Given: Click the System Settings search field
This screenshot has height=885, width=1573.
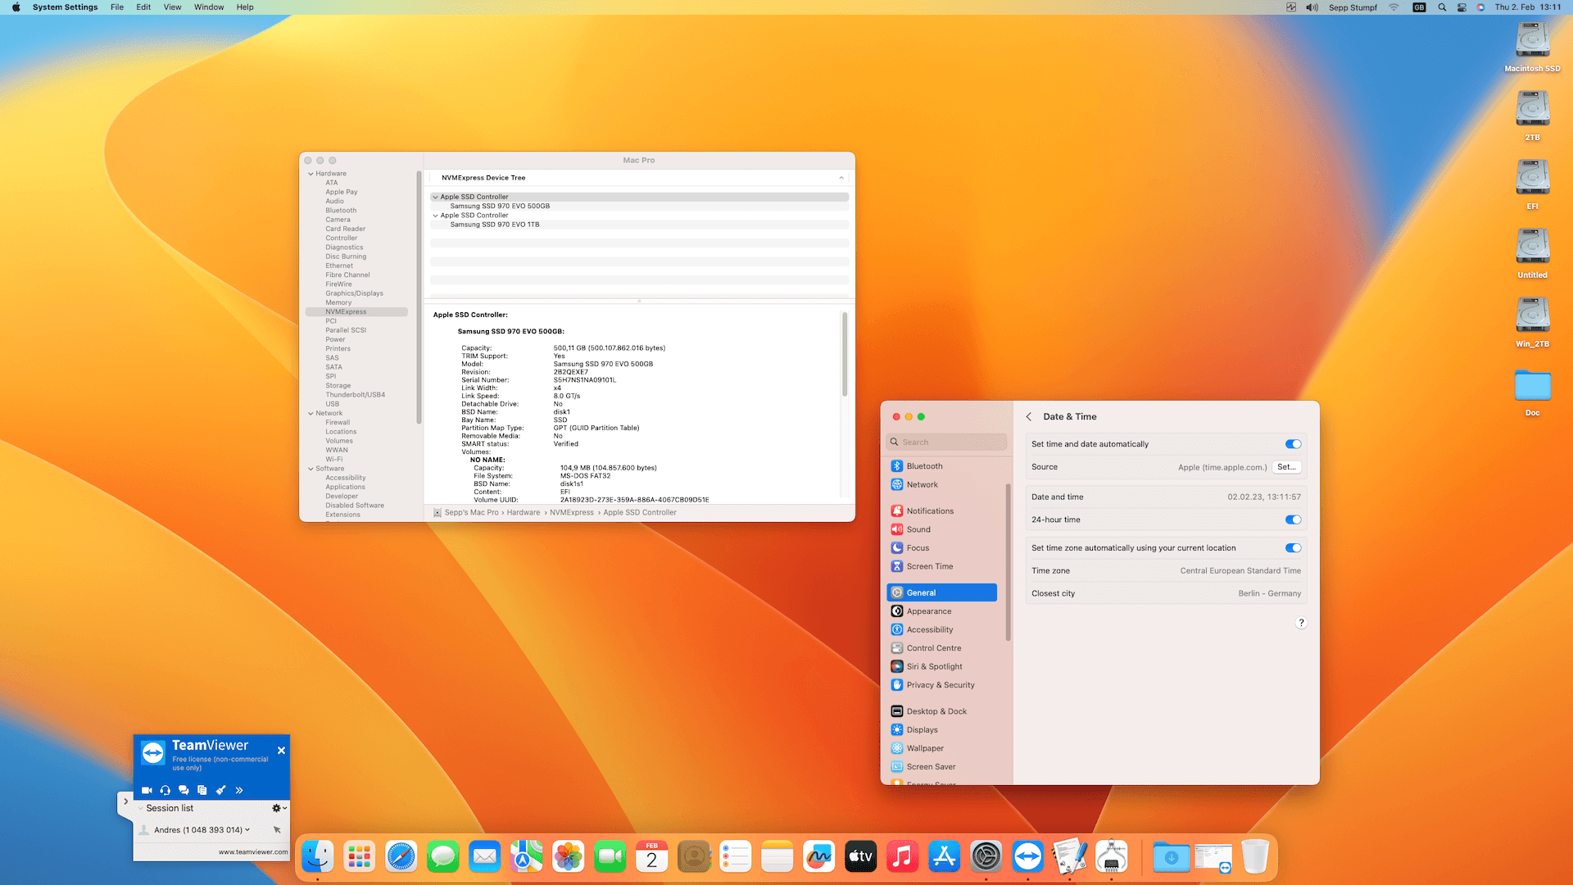Looking at the screenshot, I should click(x=950, y=442).
